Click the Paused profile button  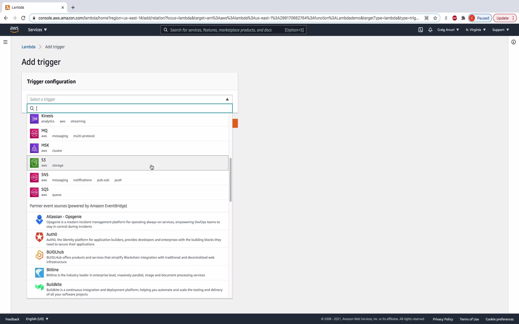480,18
